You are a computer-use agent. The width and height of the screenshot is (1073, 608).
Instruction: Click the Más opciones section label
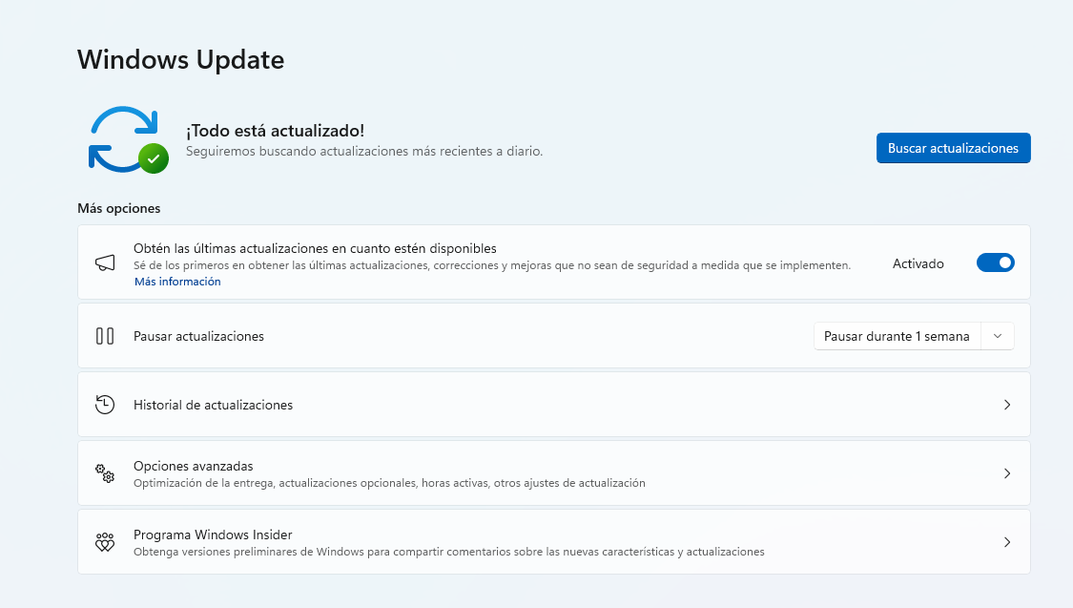click(119, 208)
